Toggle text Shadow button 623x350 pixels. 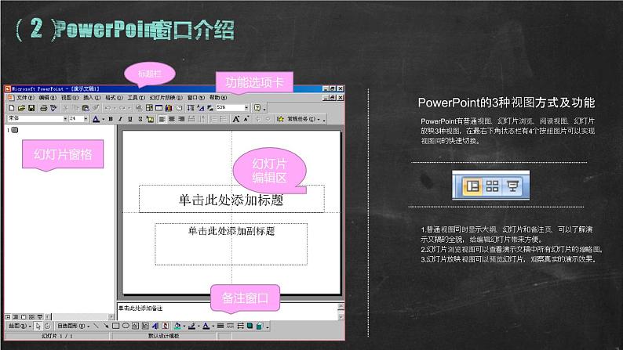click(x=140, y=118)
